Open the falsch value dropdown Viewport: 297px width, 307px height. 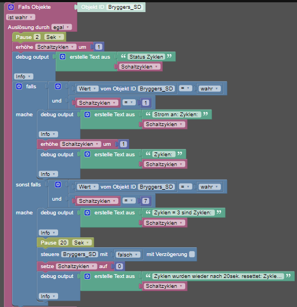click(x=128, y=254)
